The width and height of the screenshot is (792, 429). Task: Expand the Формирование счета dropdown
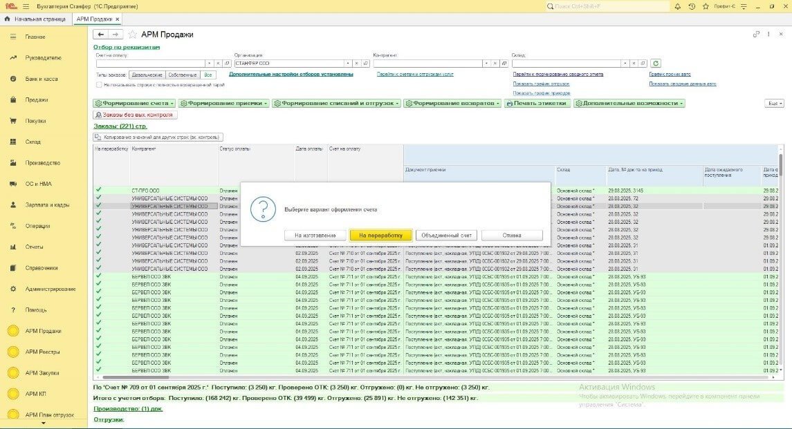tap(134, 103)
